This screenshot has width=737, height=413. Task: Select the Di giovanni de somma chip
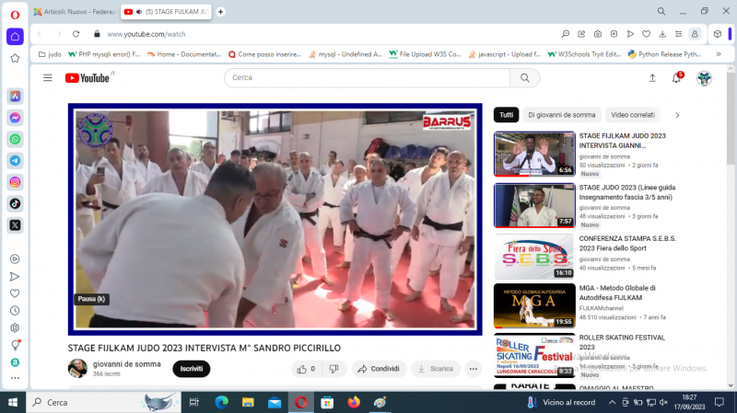pyautogui.click(x=562, y=115)
